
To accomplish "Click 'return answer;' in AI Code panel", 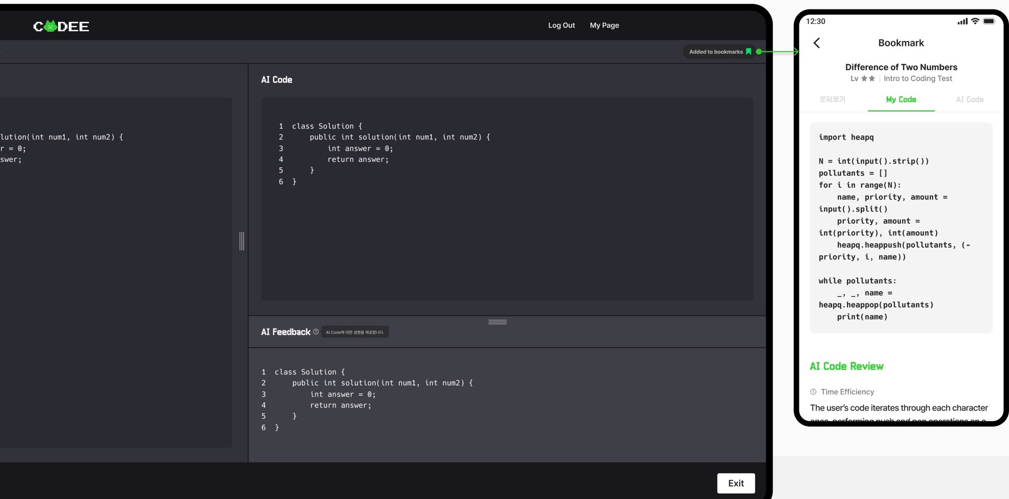I will [x=358, y=159].
